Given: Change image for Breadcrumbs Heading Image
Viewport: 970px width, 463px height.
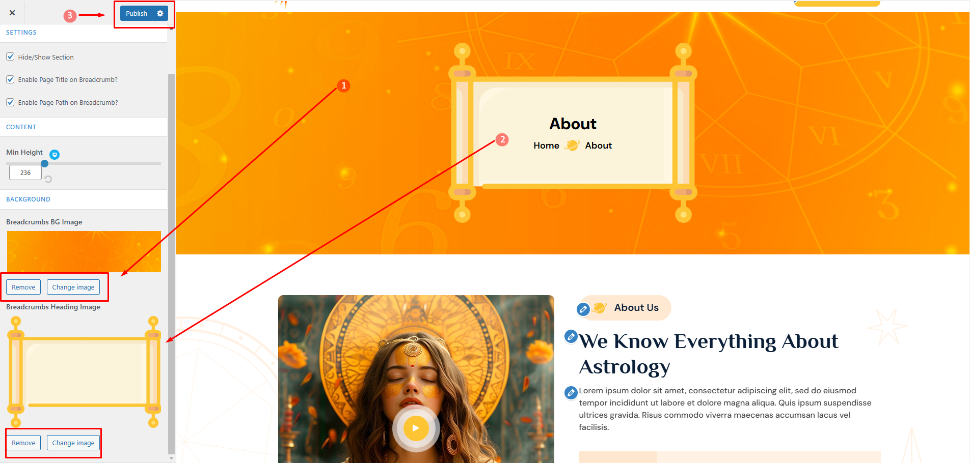Looking at the screenshot, I should click(x=73, y=443).
